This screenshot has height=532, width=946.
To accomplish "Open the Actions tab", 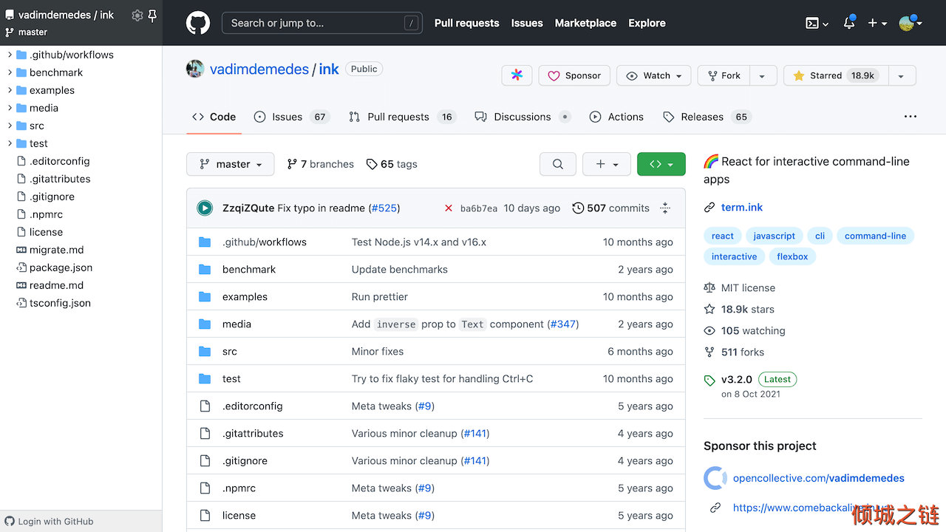I will 616,117.
